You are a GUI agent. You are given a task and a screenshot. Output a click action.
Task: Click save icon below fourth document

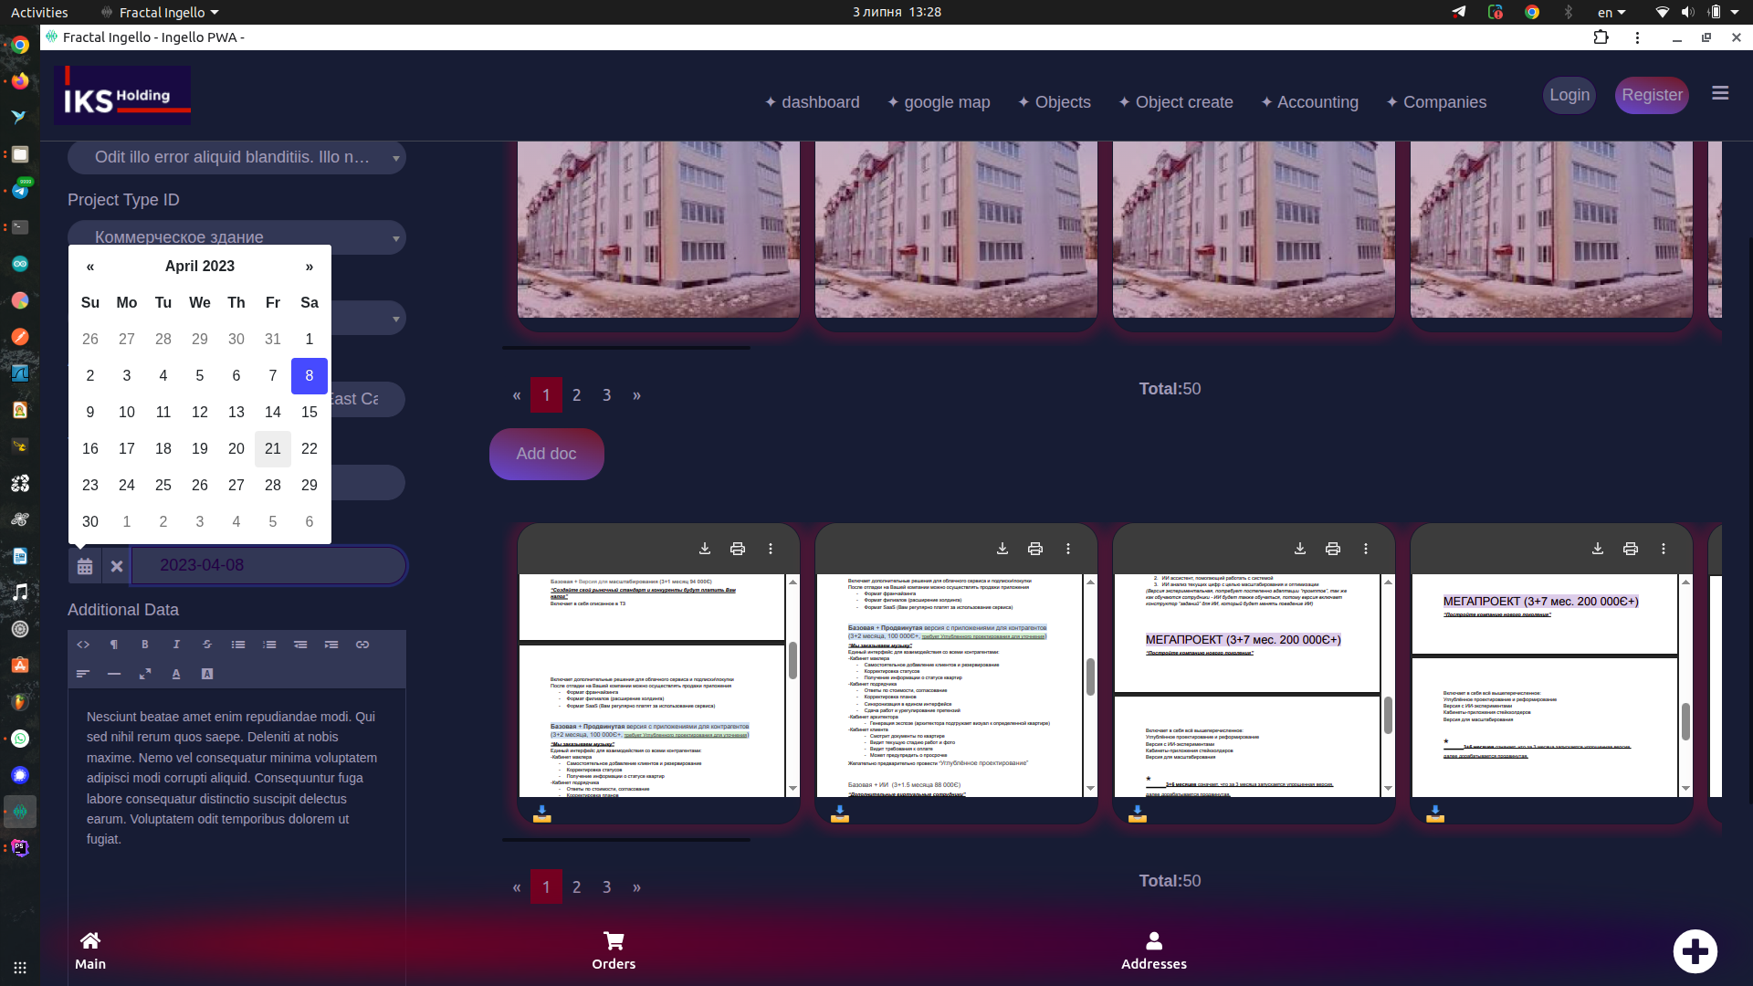[x=1435, y=813]
